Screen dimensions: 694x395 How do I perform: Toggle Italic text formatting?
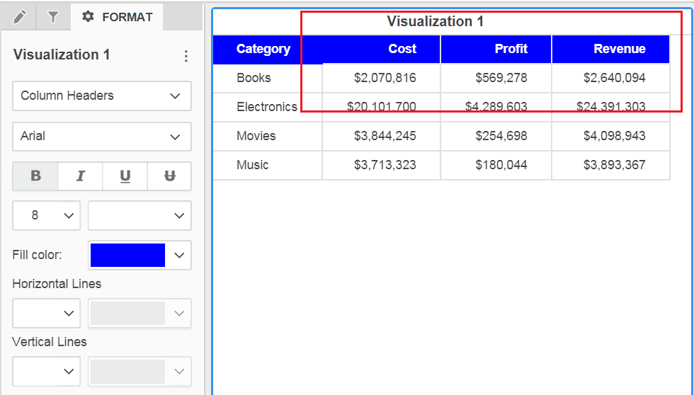coord(80,176)
